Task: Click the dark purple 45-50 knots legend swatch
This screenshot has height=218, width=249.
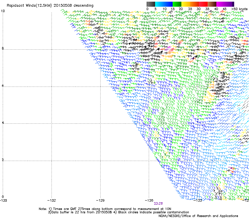Action: point(229,4)
